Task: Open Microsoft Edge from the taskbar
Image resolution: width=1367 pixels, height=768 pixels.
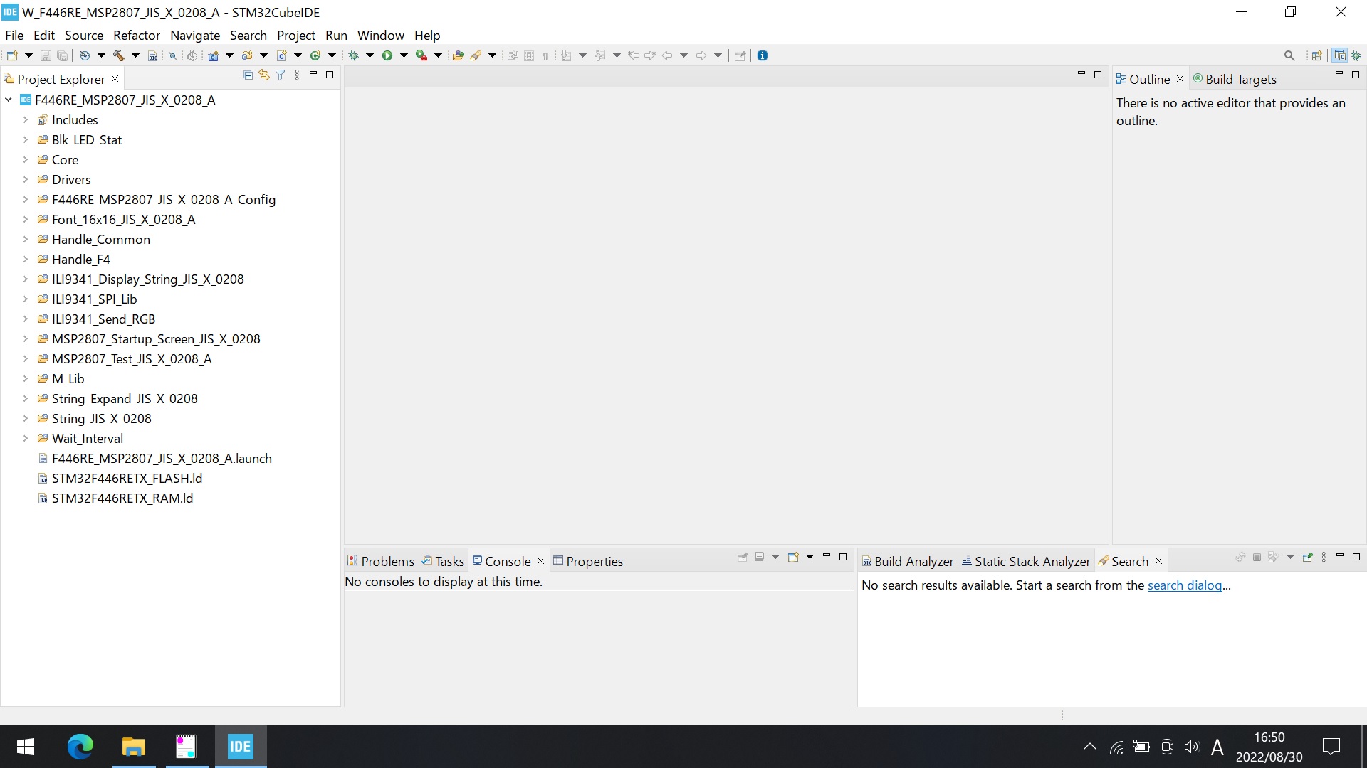Action: (x=80, y=747)
